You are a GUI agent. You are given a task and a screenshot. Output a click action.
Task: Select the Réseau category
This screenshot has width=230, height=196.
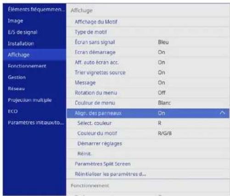click(16, 89)
